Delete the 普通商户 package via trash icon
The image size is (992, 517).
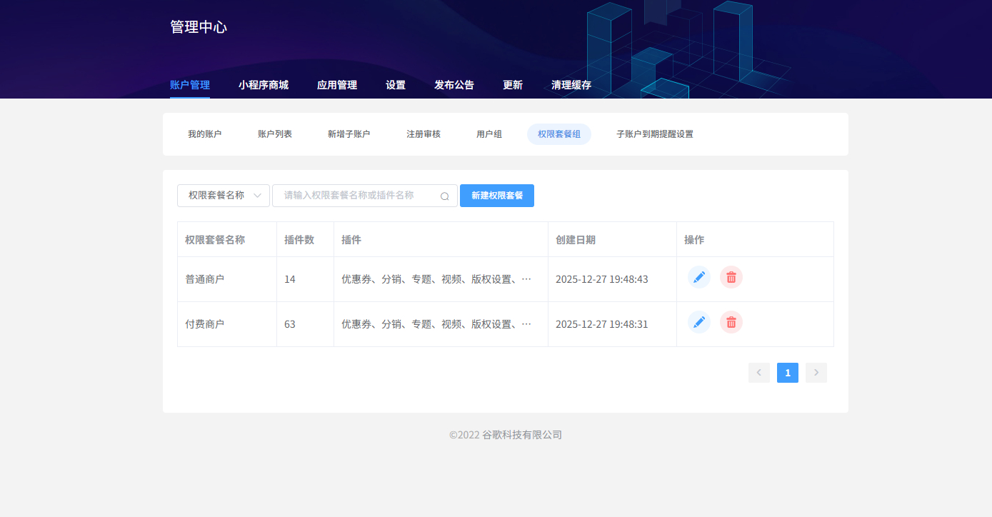click(731, 277)
